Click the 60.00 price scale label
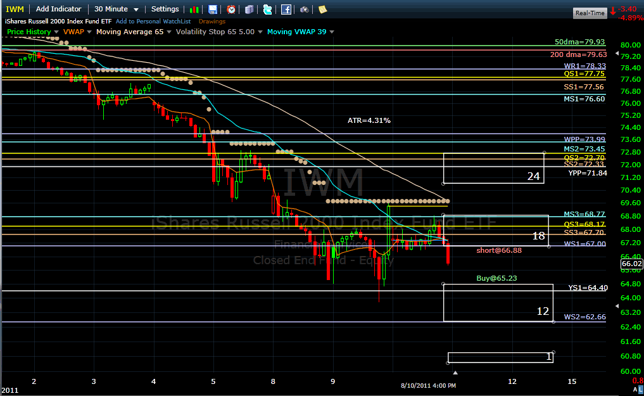644x396 pixels. tap(631, 371)
